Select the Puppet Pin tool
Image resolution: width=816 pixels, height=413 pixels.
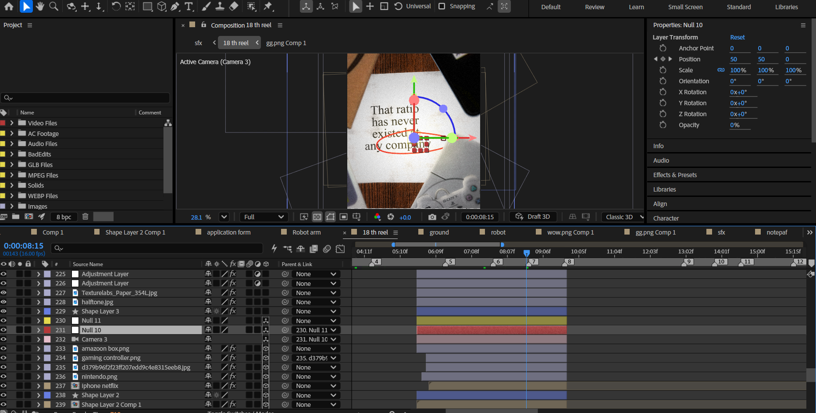pos(268,6)
